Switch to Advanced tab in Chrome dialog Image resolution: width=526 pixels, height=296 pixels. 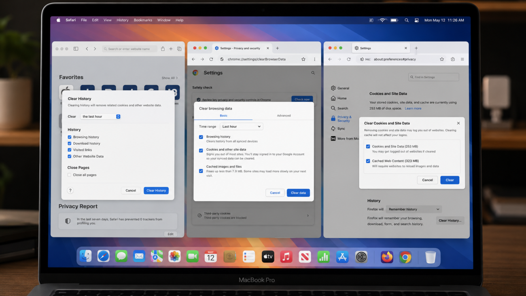click(x=284, y=116)
